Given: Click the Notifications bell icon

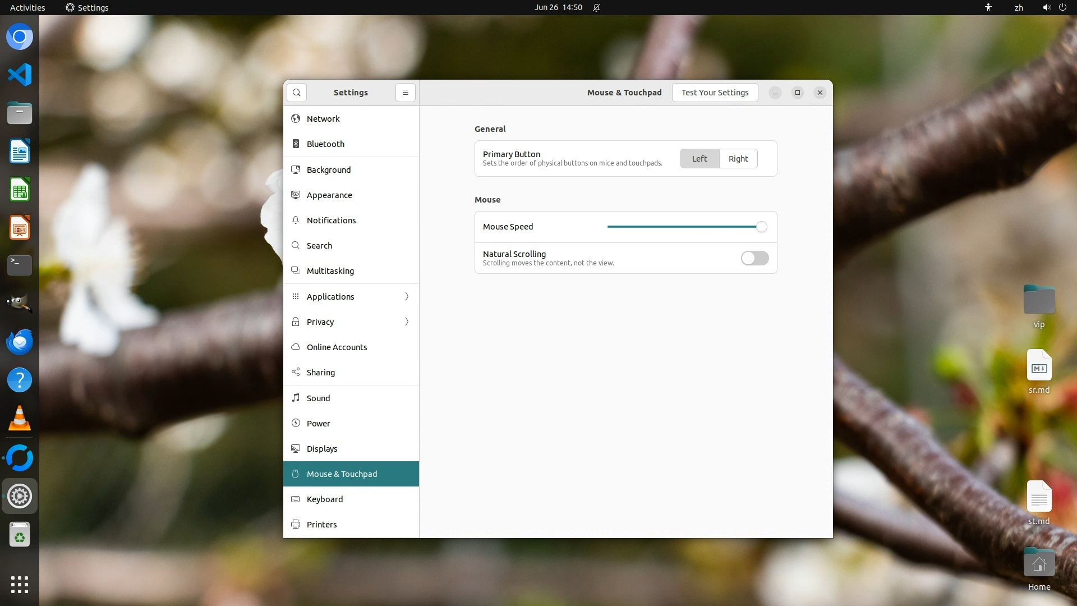Looking at the screenshot, I should [296, 221].
